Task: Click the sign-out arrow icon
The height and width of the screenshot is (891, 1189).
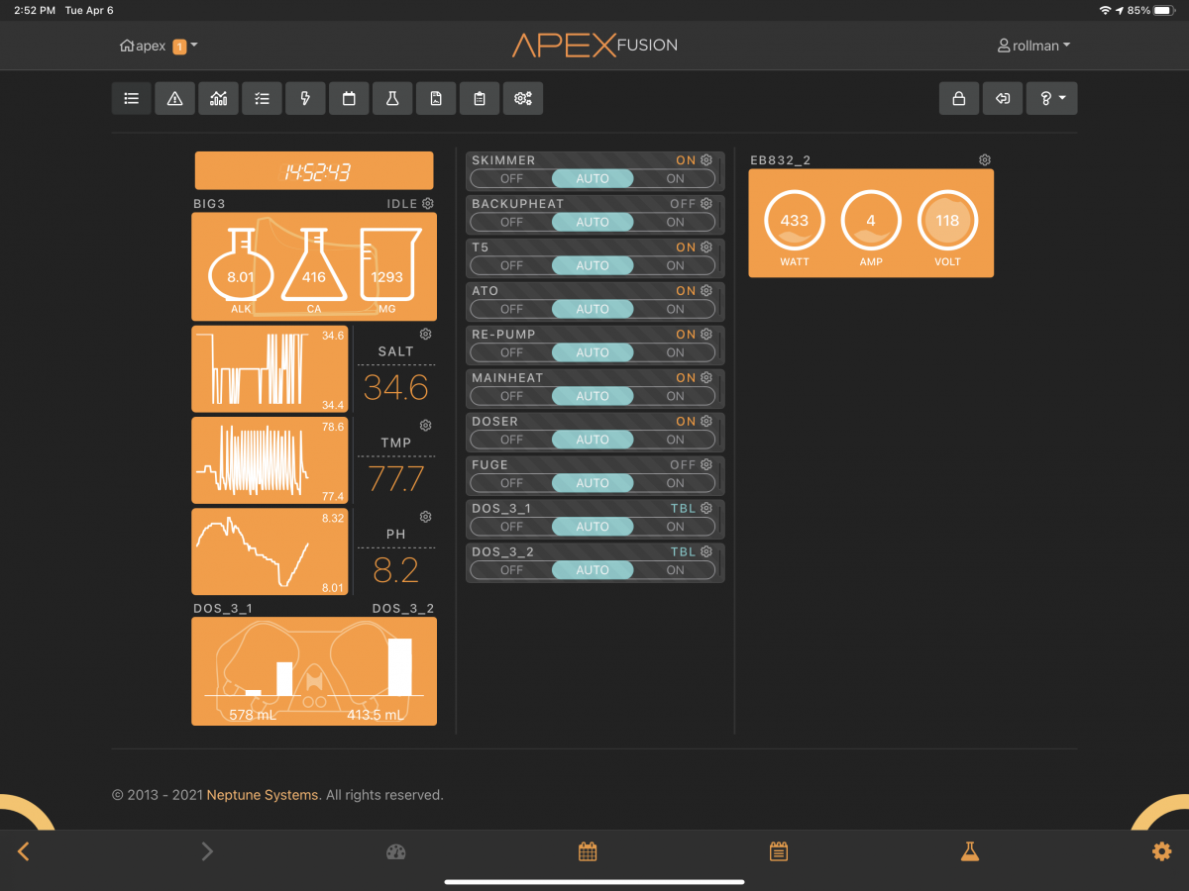Action: (x=1003, y=98)
